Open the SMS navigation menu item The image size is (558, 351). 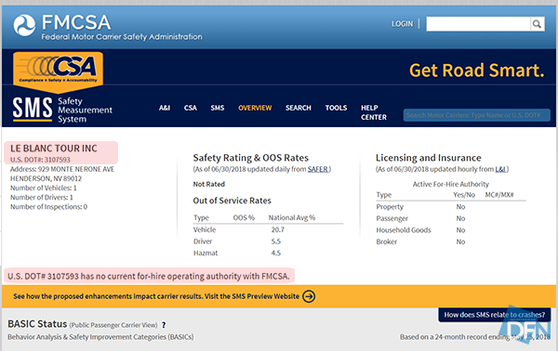pyautogui.click(x=218, y=108)
